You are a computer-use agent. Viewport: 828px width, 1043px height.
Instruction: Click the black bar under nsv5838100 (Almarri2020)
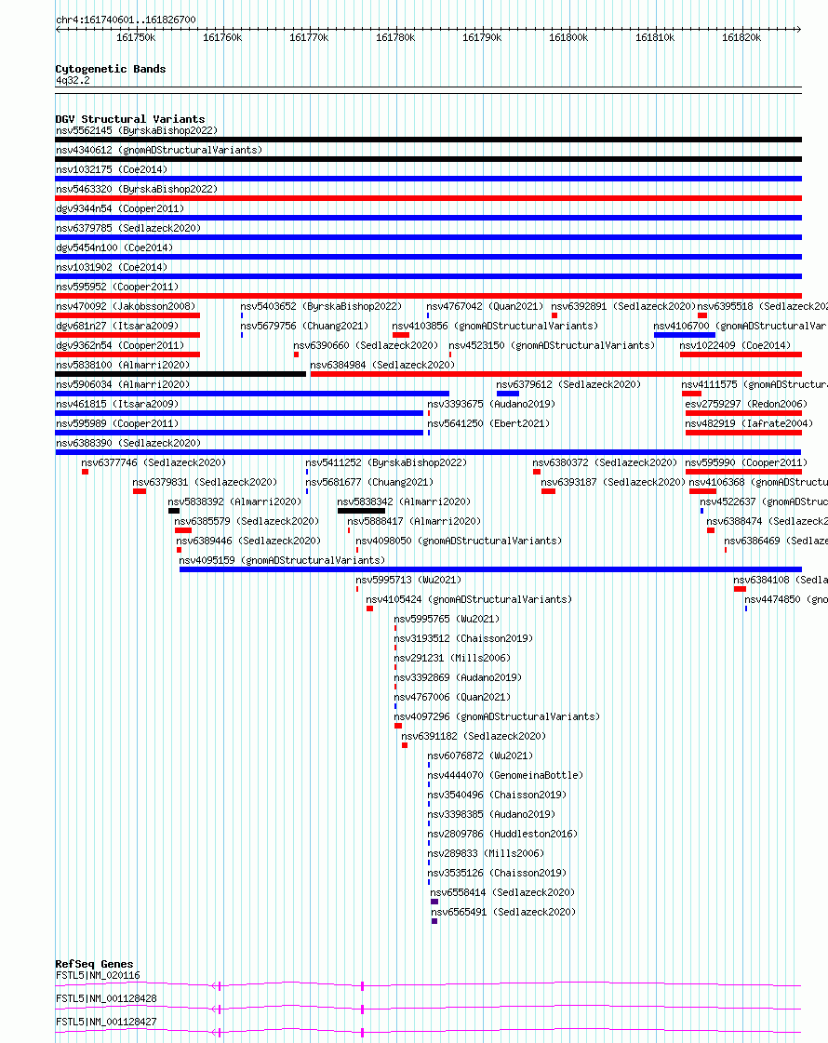pyautogui.click(x=180, y=374)
